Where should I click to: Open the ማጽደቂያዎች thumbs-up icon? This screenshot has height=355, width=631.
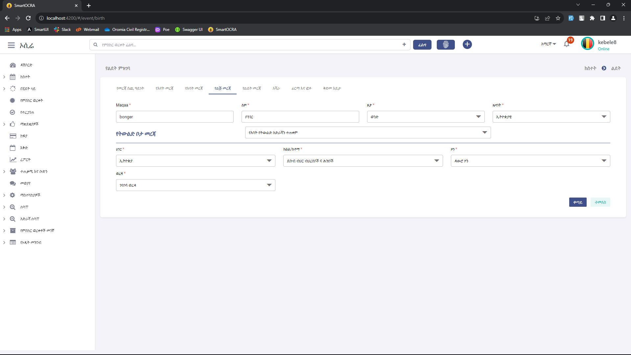coord(13,124)
